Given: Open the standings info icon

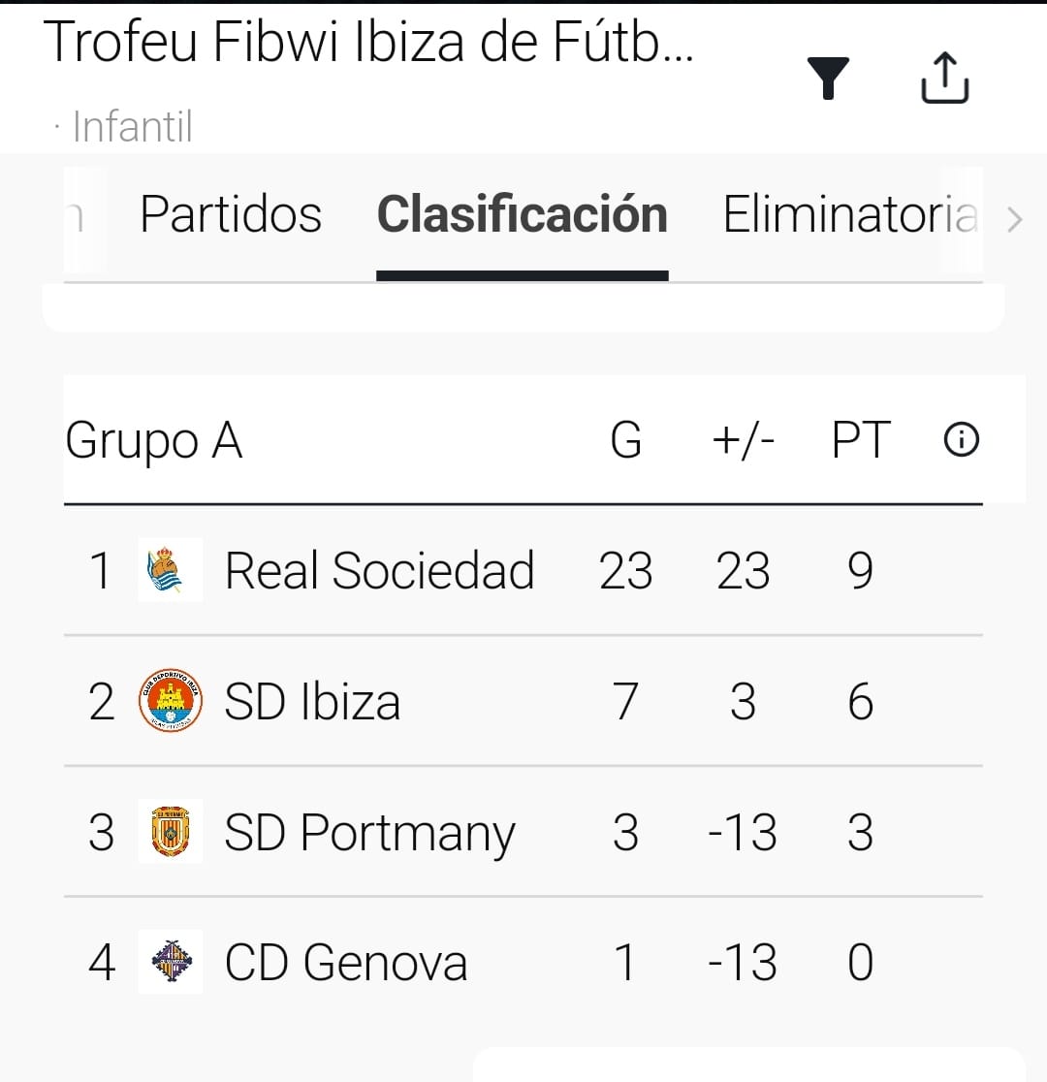Looking at the screenshot, I should coord(961,441).
